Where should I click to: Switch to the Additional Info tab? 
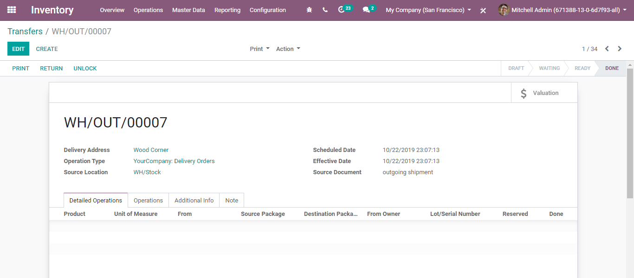click(x=194, y=200)
